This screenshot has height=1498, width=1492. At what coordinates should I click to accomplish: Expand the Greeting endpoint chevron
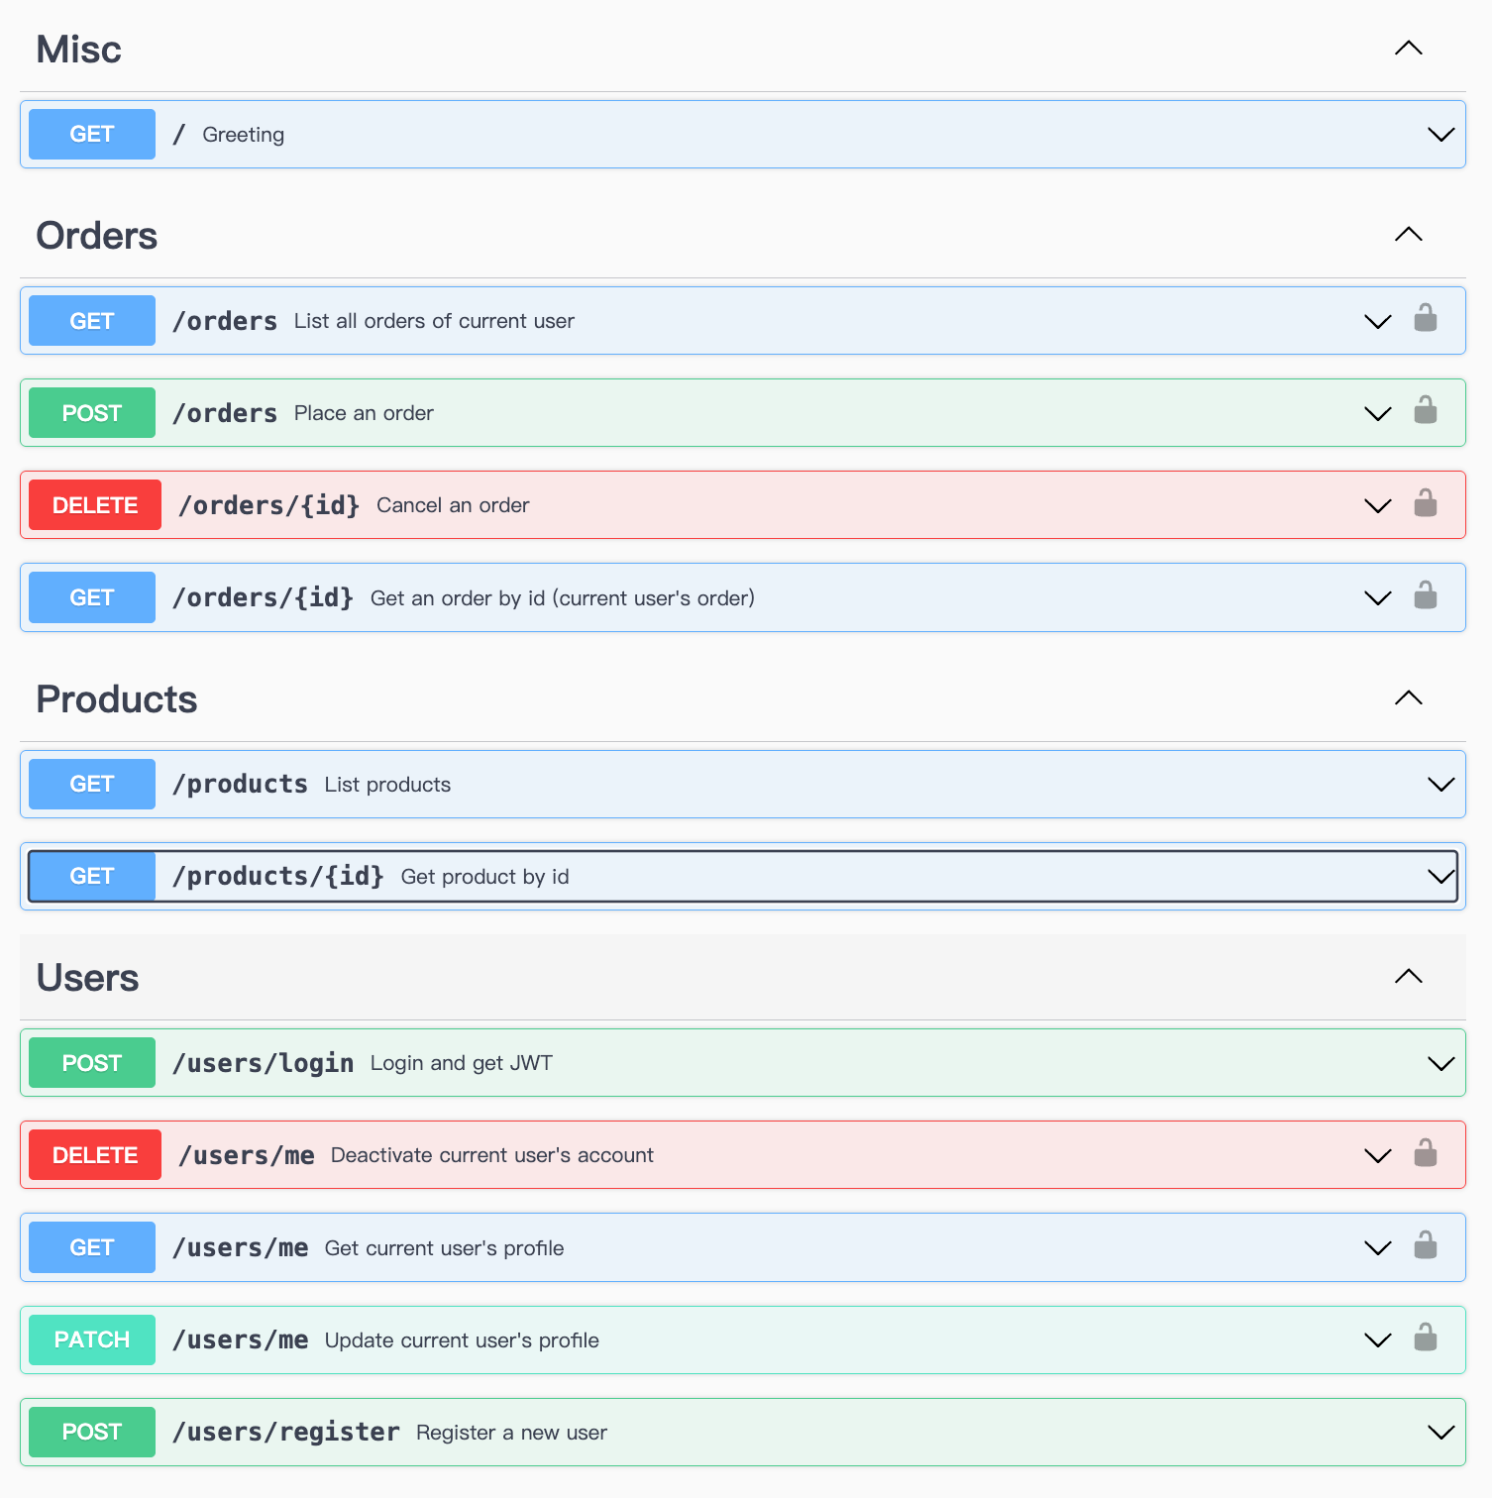click(1440, 135)
